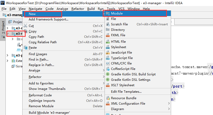This screenshot has width=213, height=115.
Task: Click the HTML File icon
Action: [108, 42]
